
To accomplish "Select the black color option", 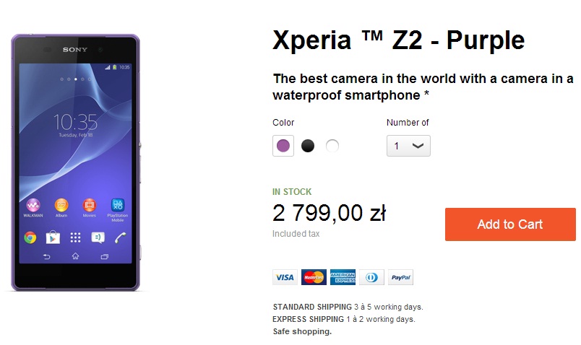I will click(x=308, y=146).
